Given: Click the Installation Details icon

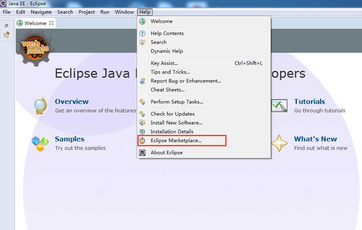Looking at the screenshot, I should click(142, 131).
